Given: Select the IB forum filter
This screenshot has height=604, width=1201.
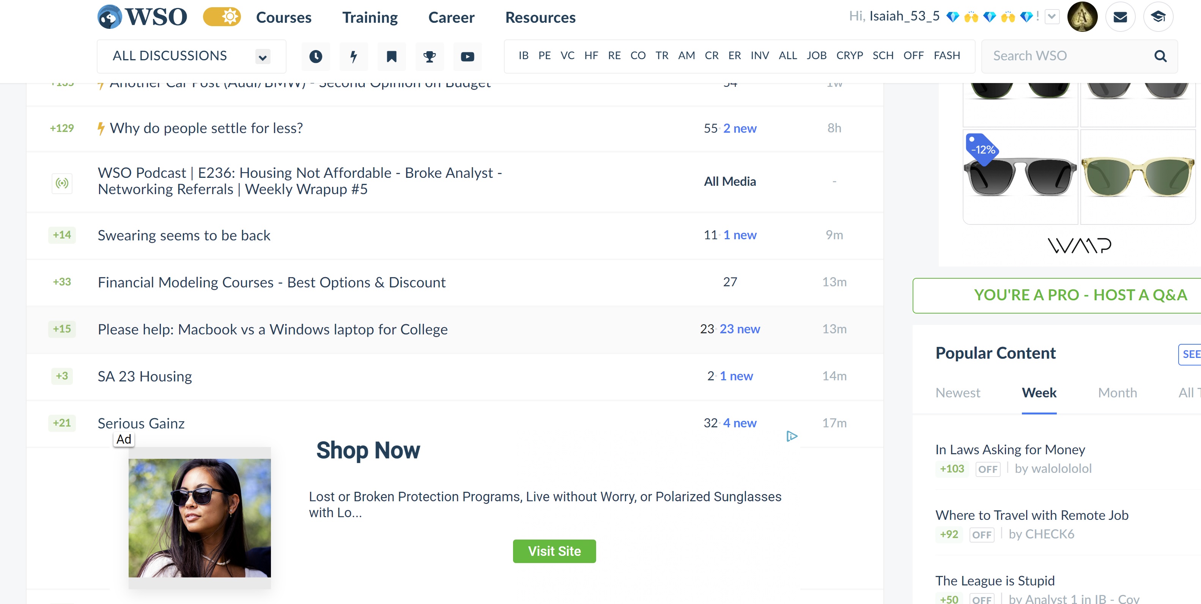Looking at the screenshot, I should (524, 55).
